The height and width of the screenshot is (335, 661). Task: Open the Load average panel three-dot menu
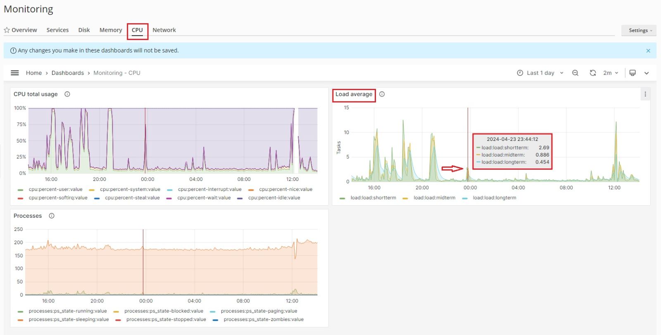[x=645, y=94]
